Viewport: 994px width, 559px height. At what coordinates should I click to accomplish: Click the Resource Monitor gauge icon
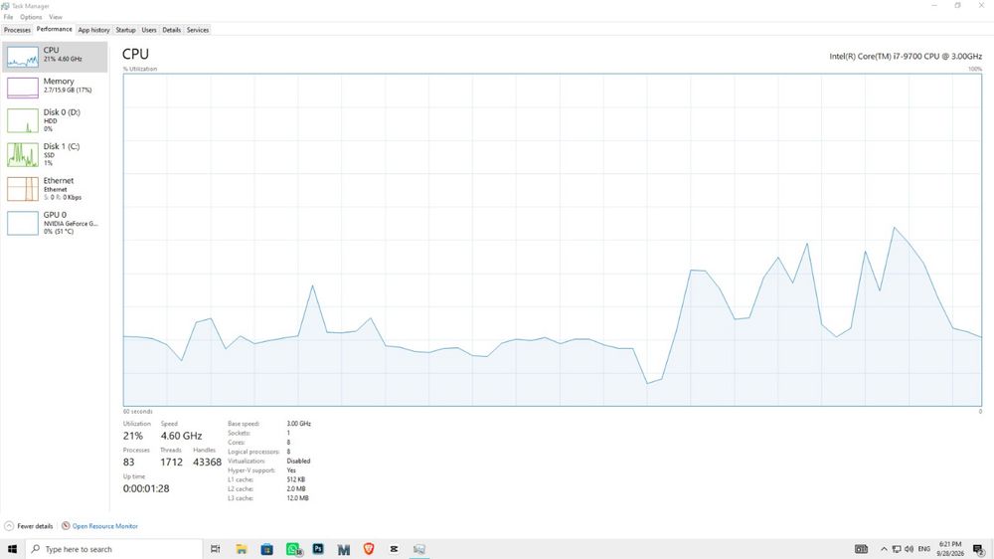[x=66, y=526]
